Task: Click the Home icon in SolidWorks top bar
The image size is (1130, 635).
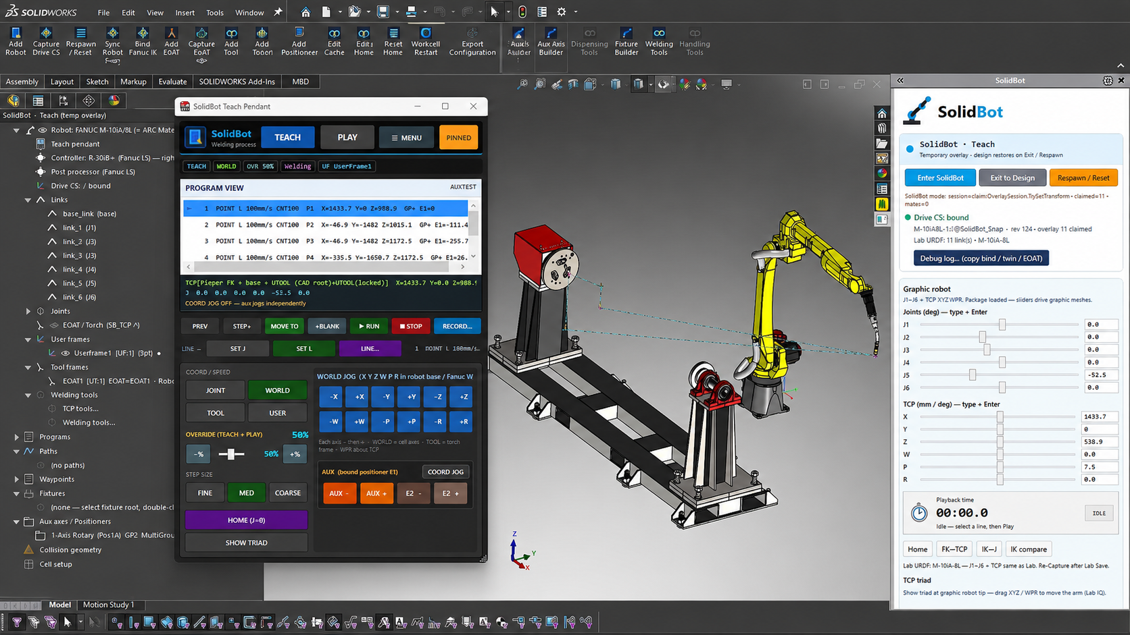Action: pos(305,12)
